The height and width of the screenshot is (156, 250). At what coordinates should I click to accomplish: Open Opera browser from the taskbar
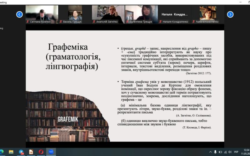point(41,152)
